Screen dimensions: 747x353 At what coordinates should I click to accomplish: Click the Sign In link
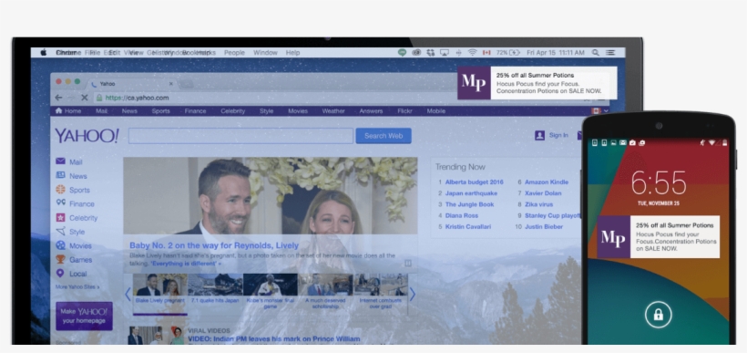(x=558, y=135)
